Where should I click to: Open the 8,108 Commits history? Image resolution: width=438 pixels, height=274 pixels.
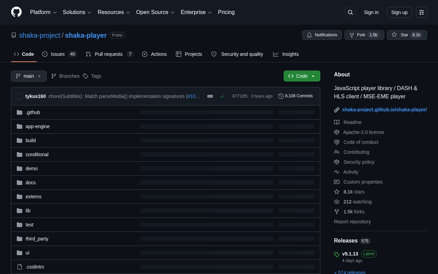tap(296, 96)
